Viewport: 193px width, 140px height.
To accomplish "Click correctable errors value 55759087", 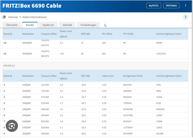I will 128,134.
